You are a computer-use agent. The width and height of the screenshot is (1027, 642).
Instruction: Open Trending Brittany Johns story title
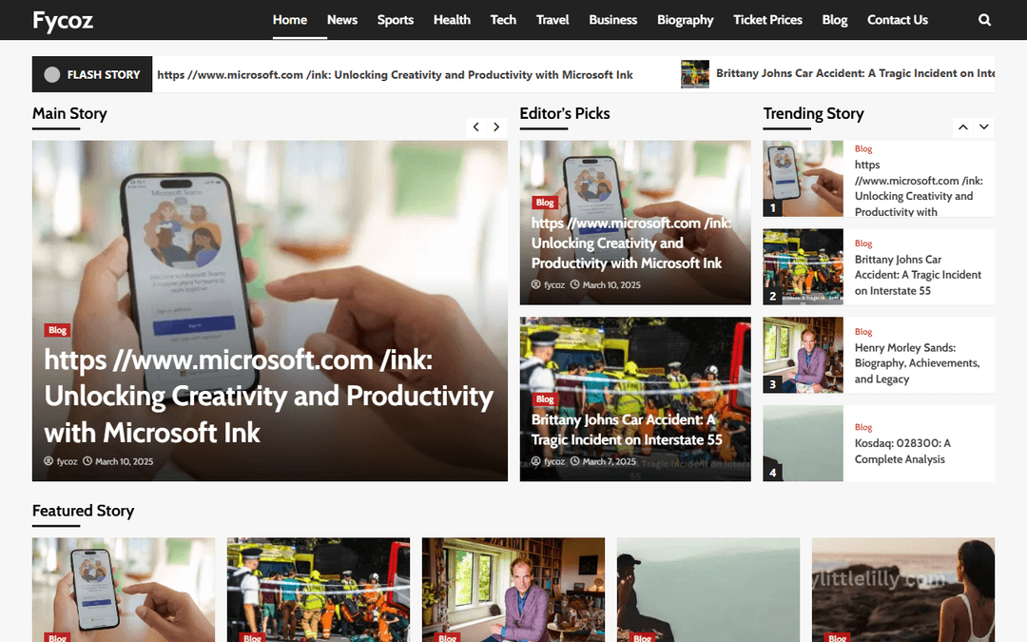click(x=918, y=275)
